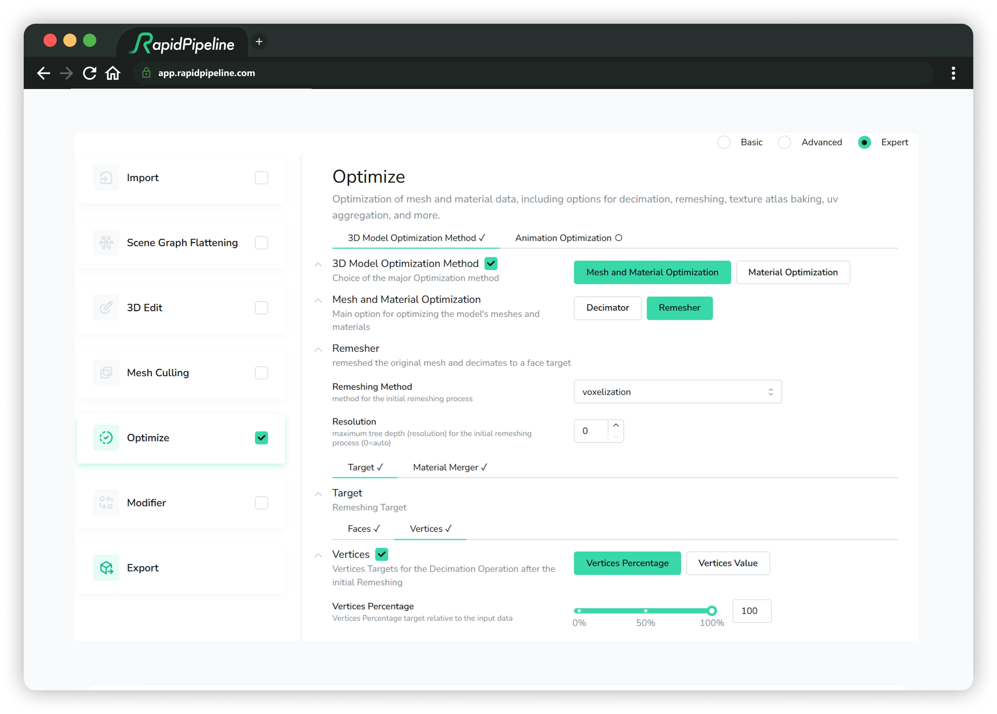Screen dimensions: 997x714
Task: Decrease the Resolution value with down arrow
Action: pyautogui.click(x=616, y=437)
